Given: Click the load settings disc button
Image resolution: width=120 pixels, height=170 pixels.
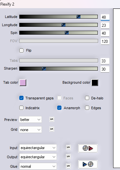Looking at the screenshot, I should 88,148.
